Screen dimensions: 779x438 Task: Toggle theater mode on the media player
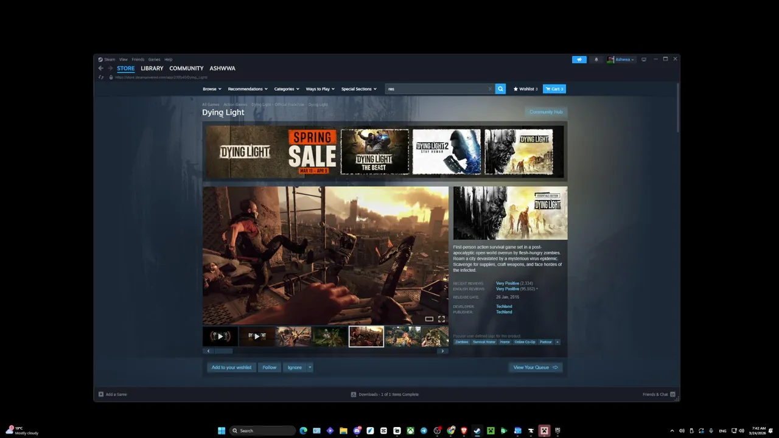coord(429,319)
